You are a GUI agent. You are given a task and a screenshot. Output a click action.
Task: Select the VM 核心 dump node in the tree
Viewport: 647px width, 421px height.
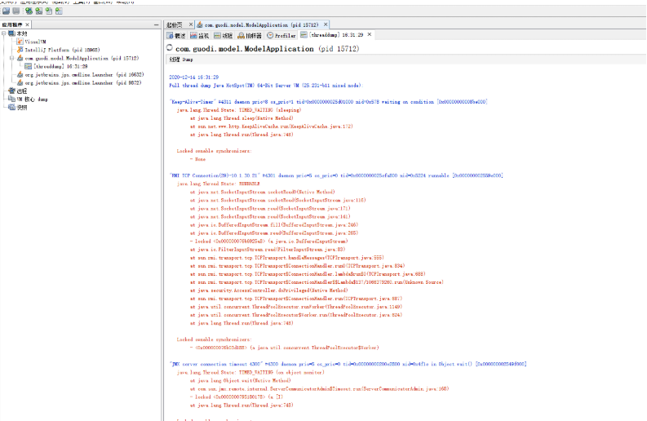[32, 100]
